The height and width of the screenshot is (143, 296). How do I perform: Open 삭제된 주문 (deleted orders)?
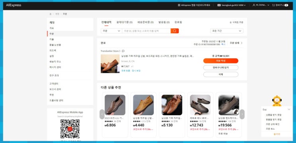point(236,22)
